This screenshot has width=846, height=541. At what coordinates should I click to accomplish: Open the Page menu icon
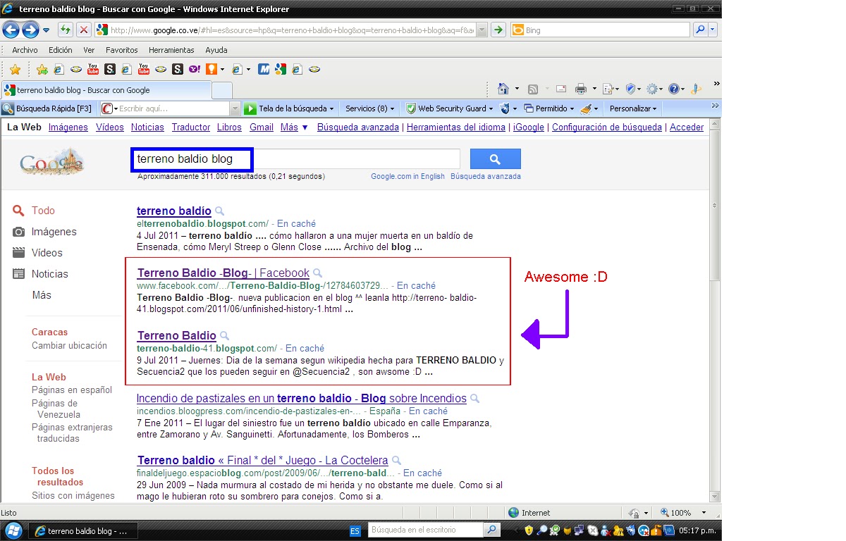point(608,89)
